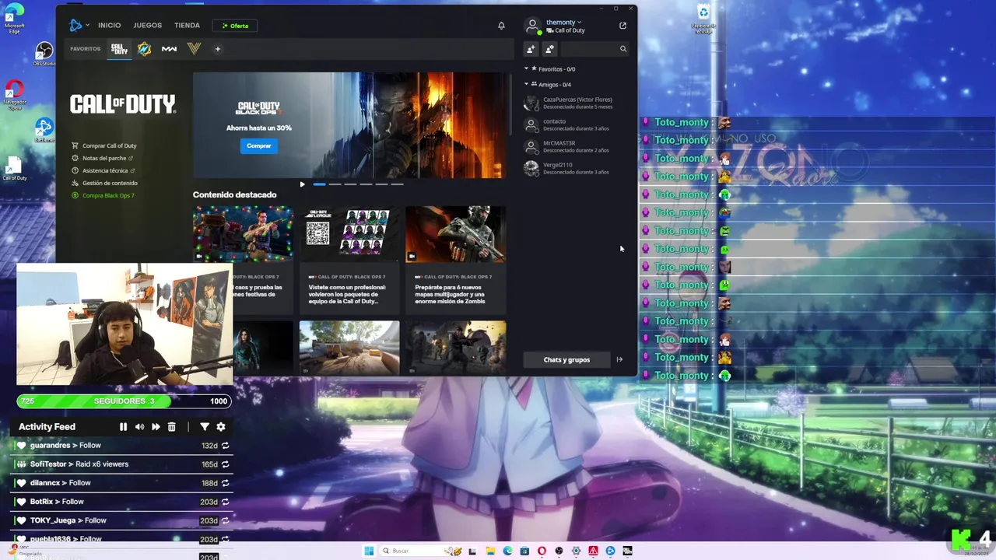
Task: Click the blue Comprar banner button
Action: 259,145
